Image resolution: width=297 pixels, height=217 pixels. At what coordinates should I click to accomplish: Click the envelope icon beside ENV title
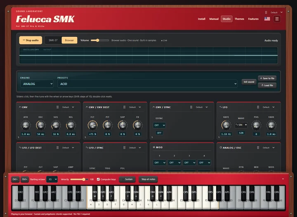(20, 107)
